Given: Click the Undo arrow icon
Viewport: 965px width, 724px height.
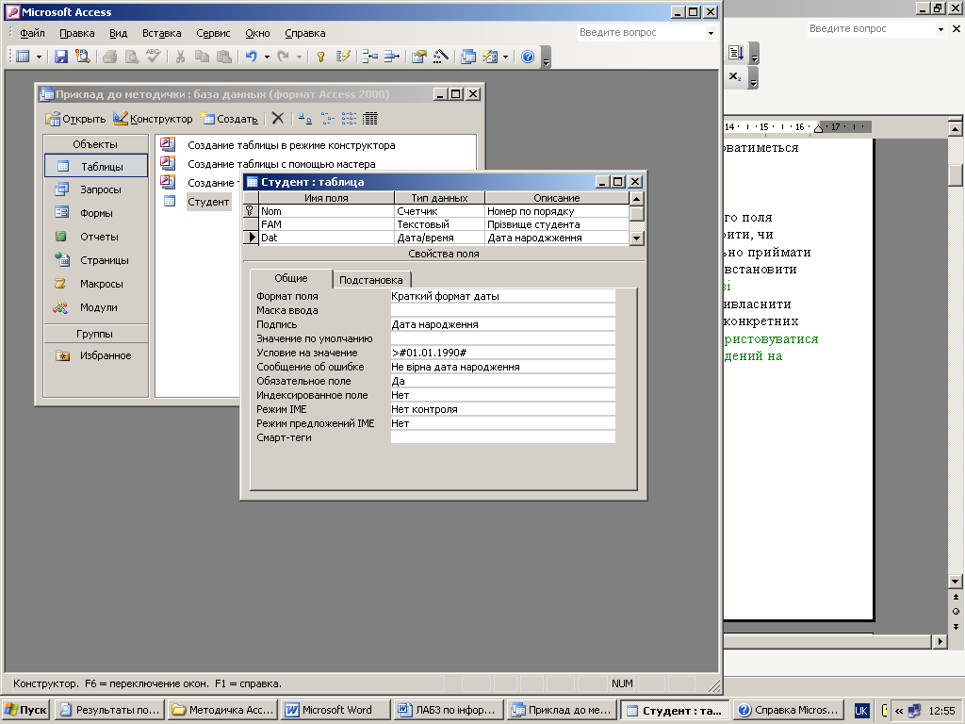Looking at the screenshot, I should pyautogui.click(x=251, y=57).
